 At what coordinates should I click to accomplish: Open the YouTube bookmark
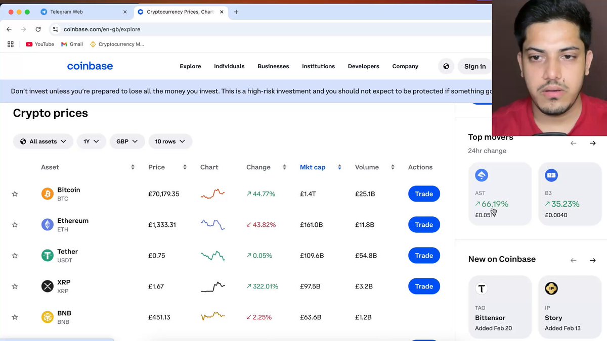[x=40, y=44]
